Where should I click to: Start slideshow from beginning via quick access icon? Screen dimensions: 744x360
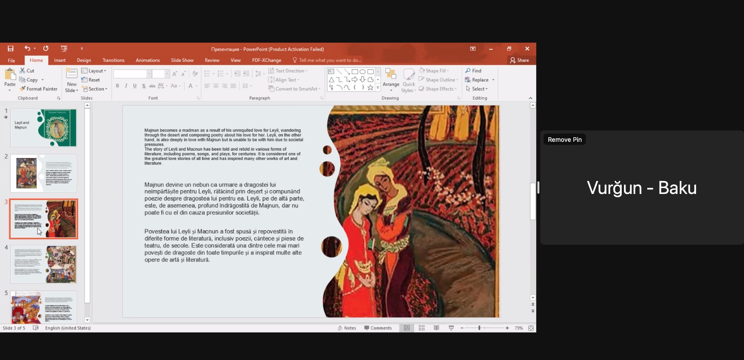tap(64, 48)
